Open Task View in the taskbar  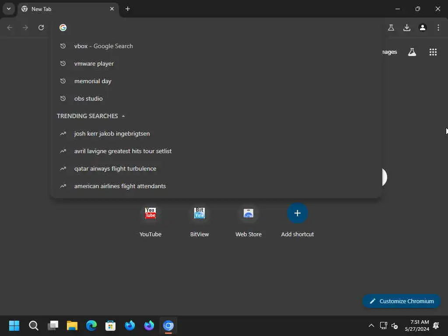point(53,325)
